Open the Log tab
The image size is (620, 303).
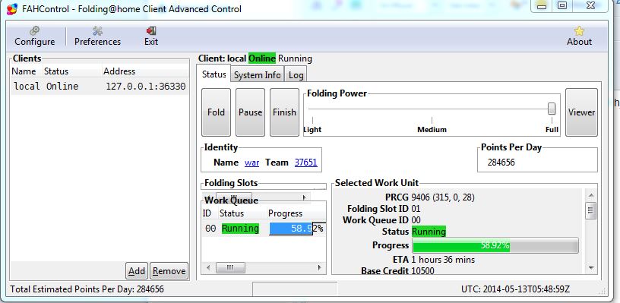[296, 75]
